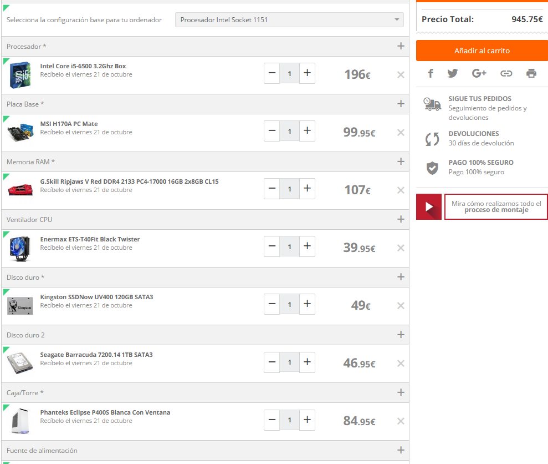Click red G.Skill RAM thumbnail

21,189
